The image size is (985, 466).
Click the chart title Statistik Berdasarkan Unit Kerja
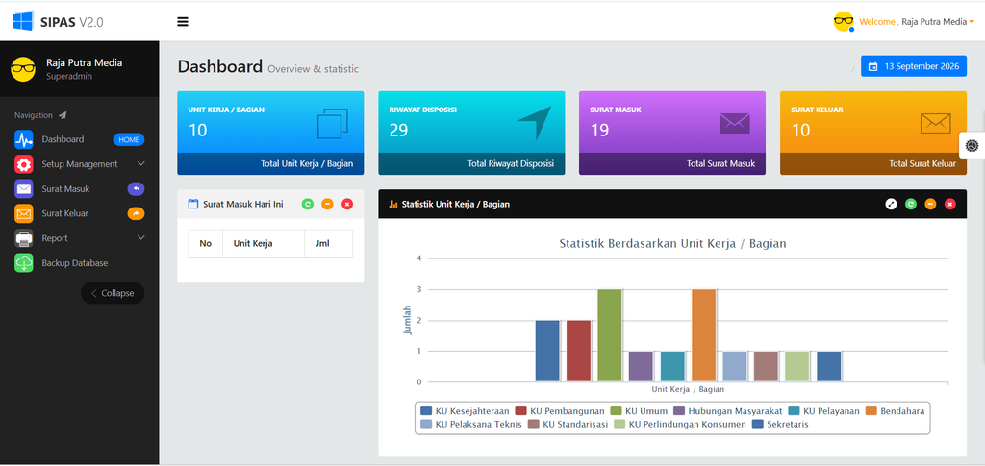coord(672,244)
